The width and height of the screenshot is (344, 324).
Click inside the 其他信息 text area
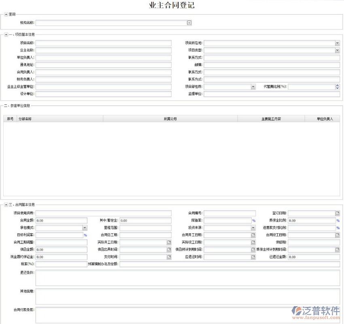pyautogui.click(x=188, y=296)
